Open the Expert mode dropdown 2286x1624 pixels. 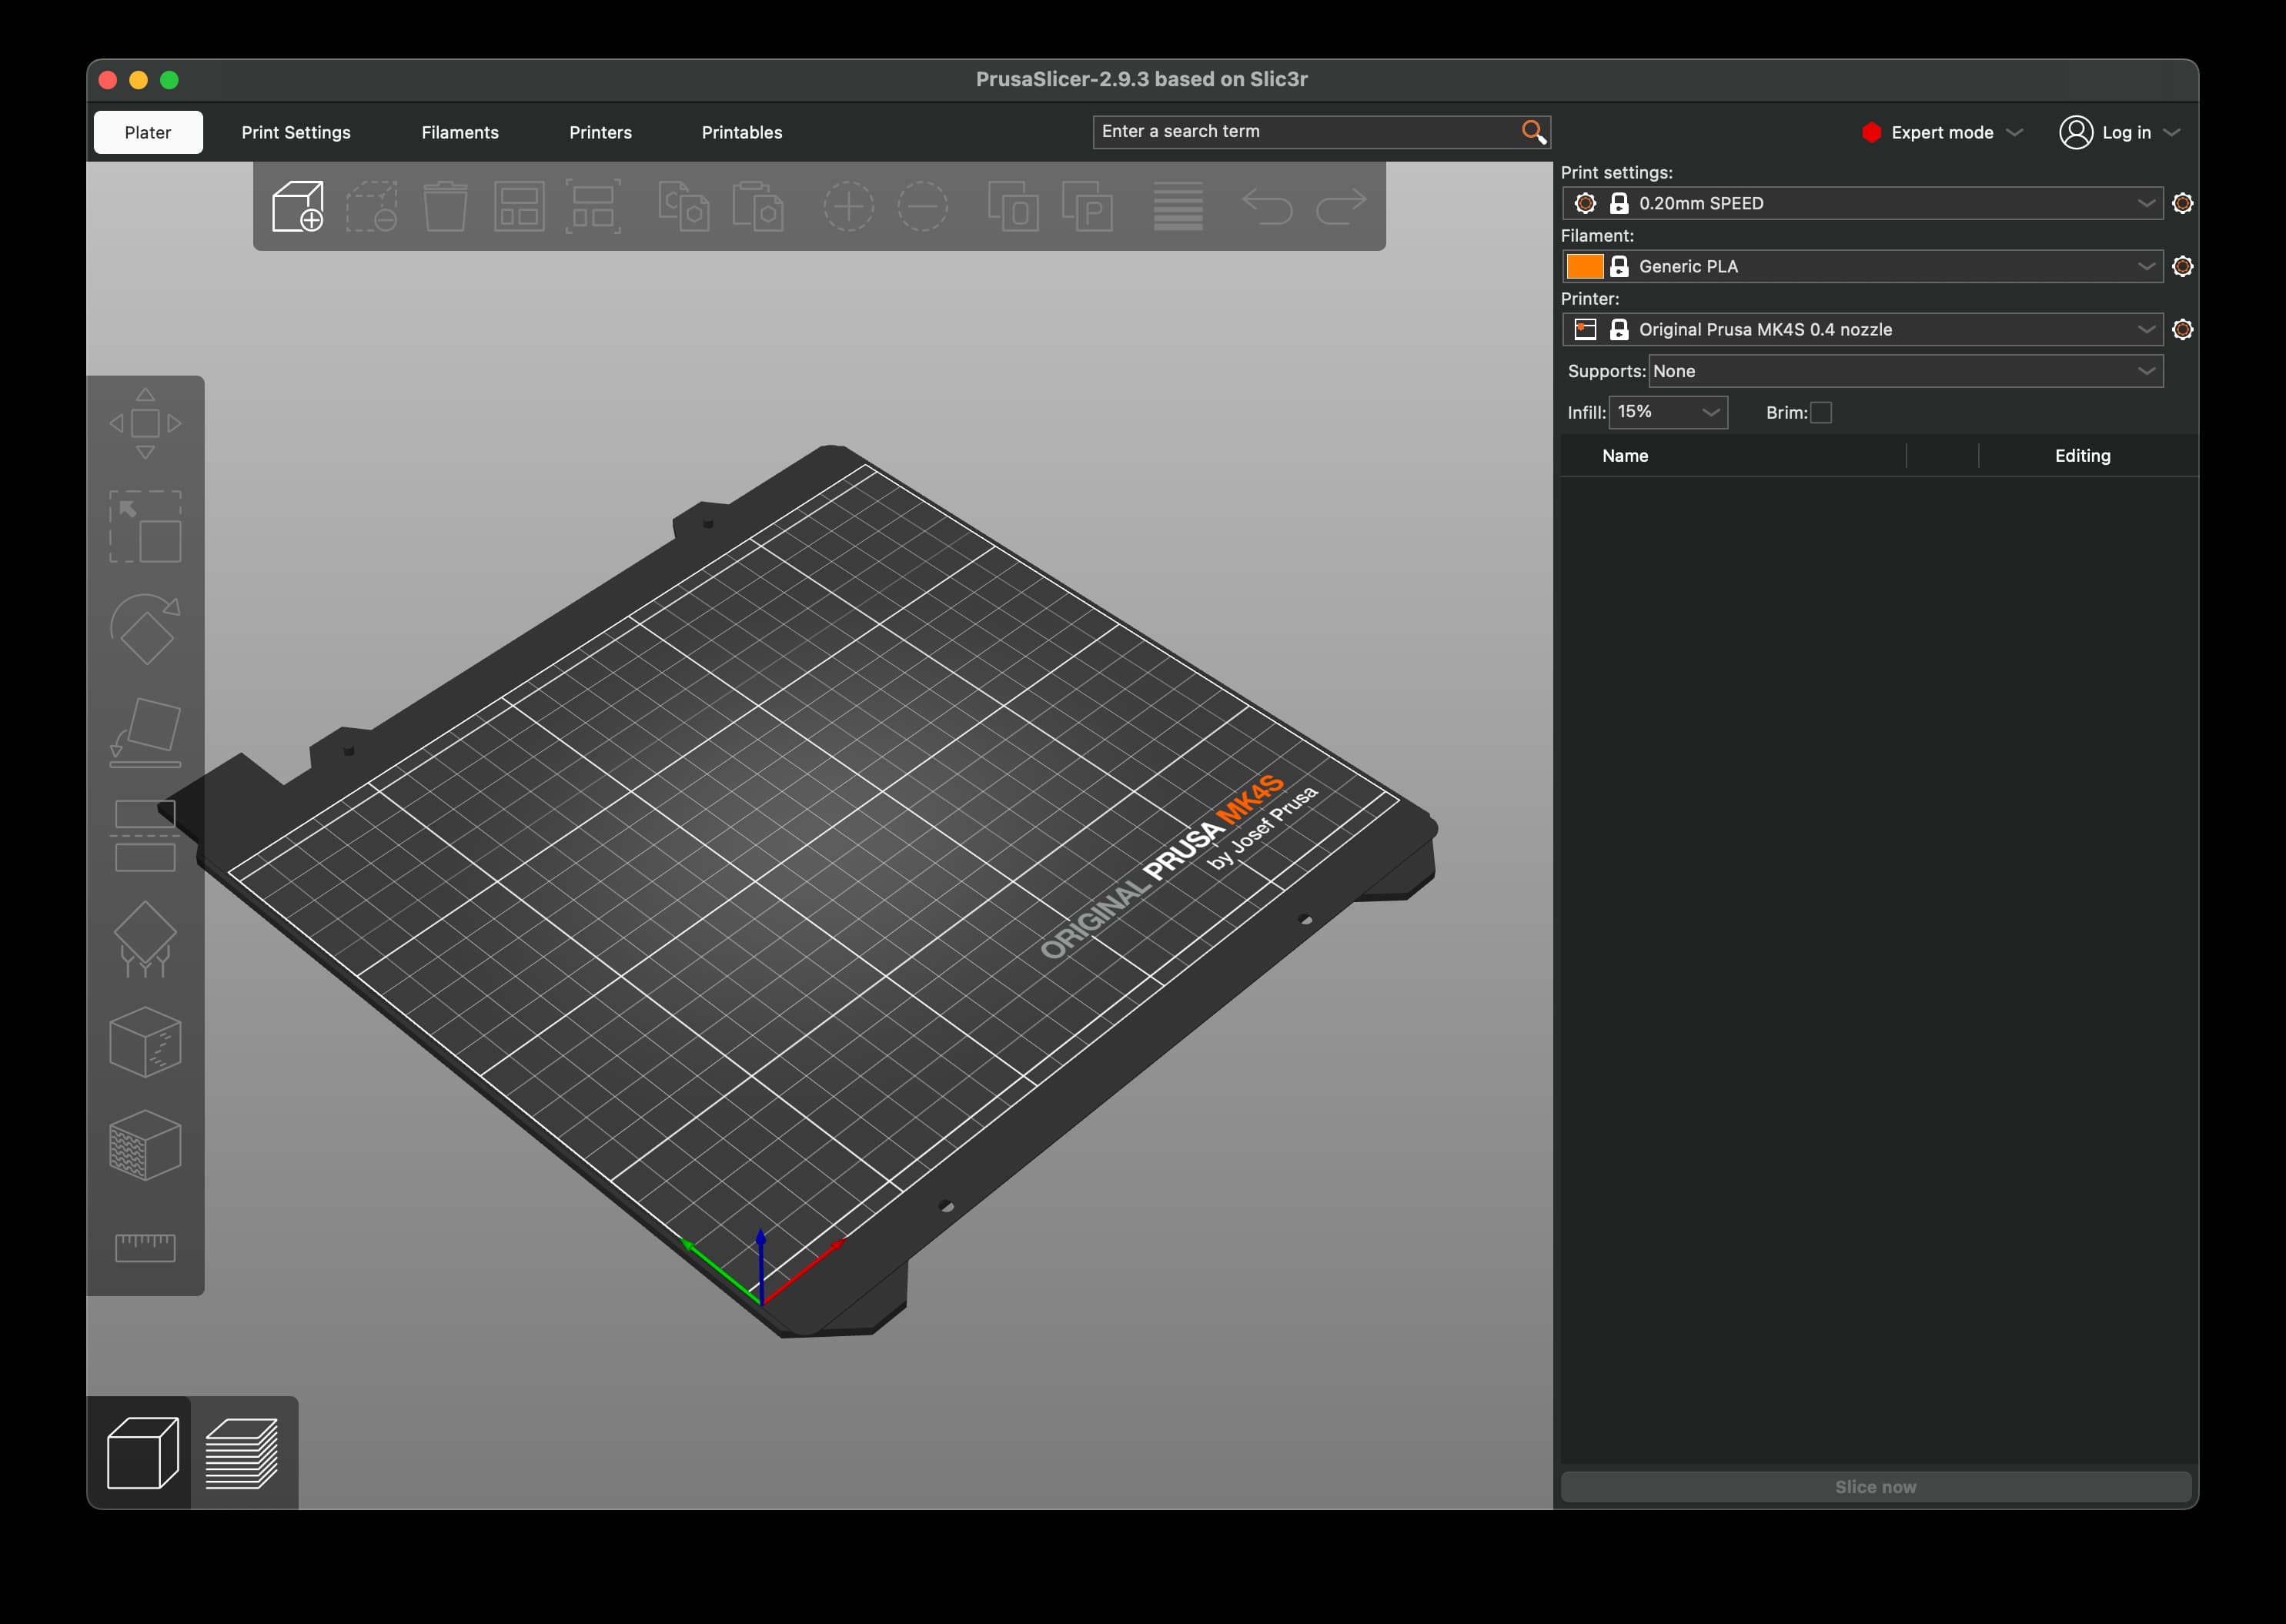(x=1942, y=133)
